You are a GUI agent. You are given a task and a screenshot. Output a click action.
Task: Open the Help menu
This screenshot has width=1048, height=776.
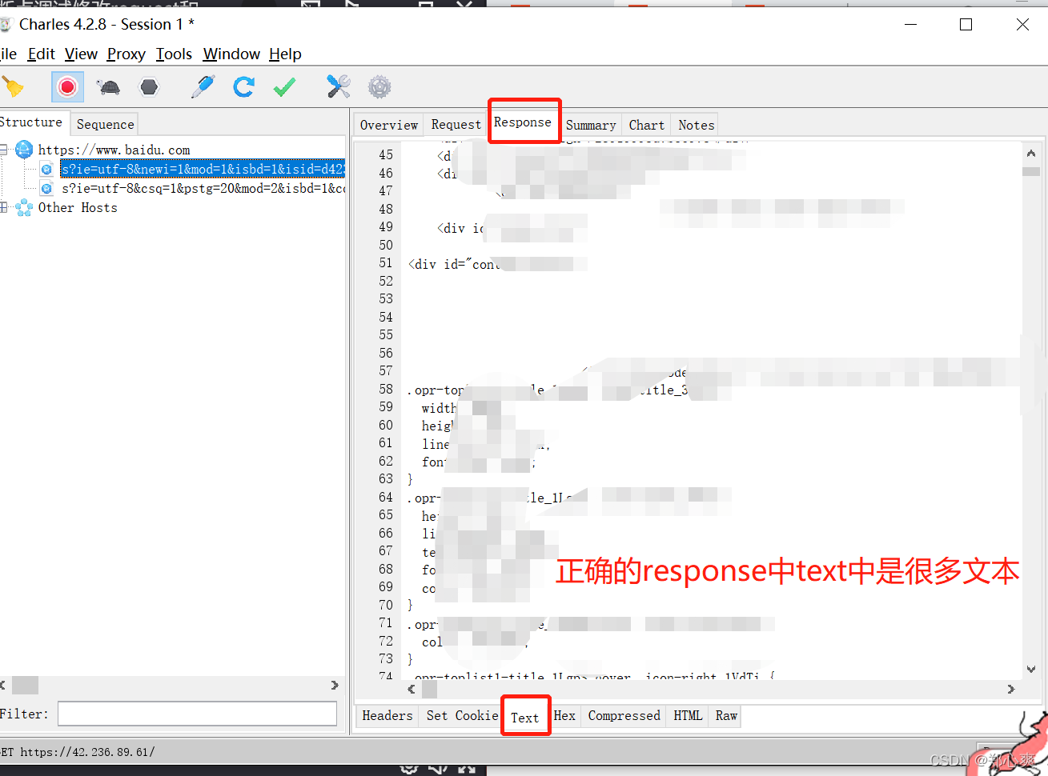point(285,54)
